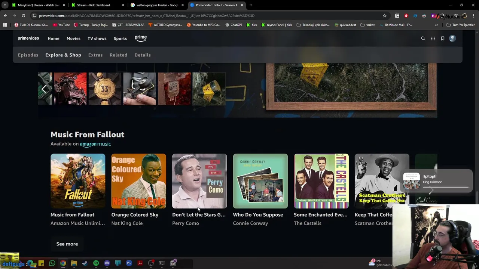Open the Details tab
479x269 pixels.
(143, 55)
